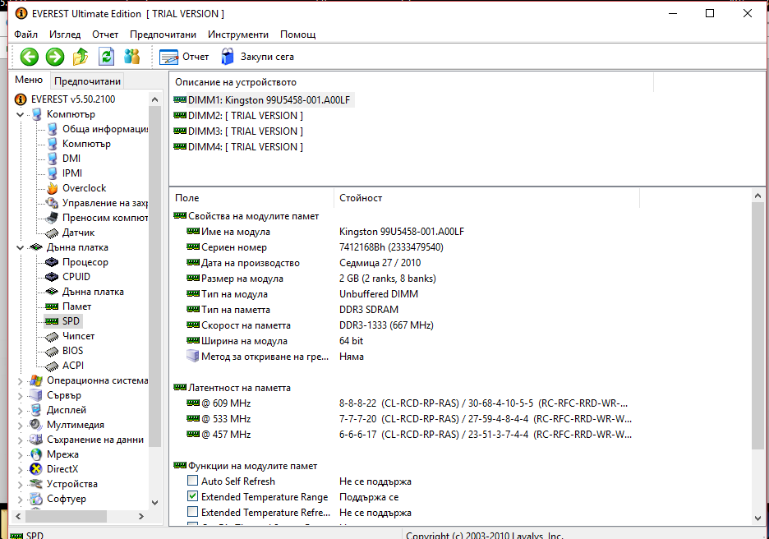This screenshot has height=539, width=769.
Task: Expand the Дисплей branch
Action: pyautogui.click(x=20, y=411)
